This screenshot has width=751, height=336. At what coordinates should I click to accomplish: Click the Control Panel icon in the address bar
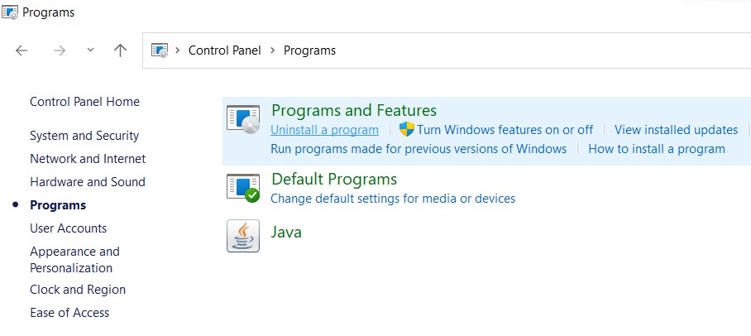160,50
